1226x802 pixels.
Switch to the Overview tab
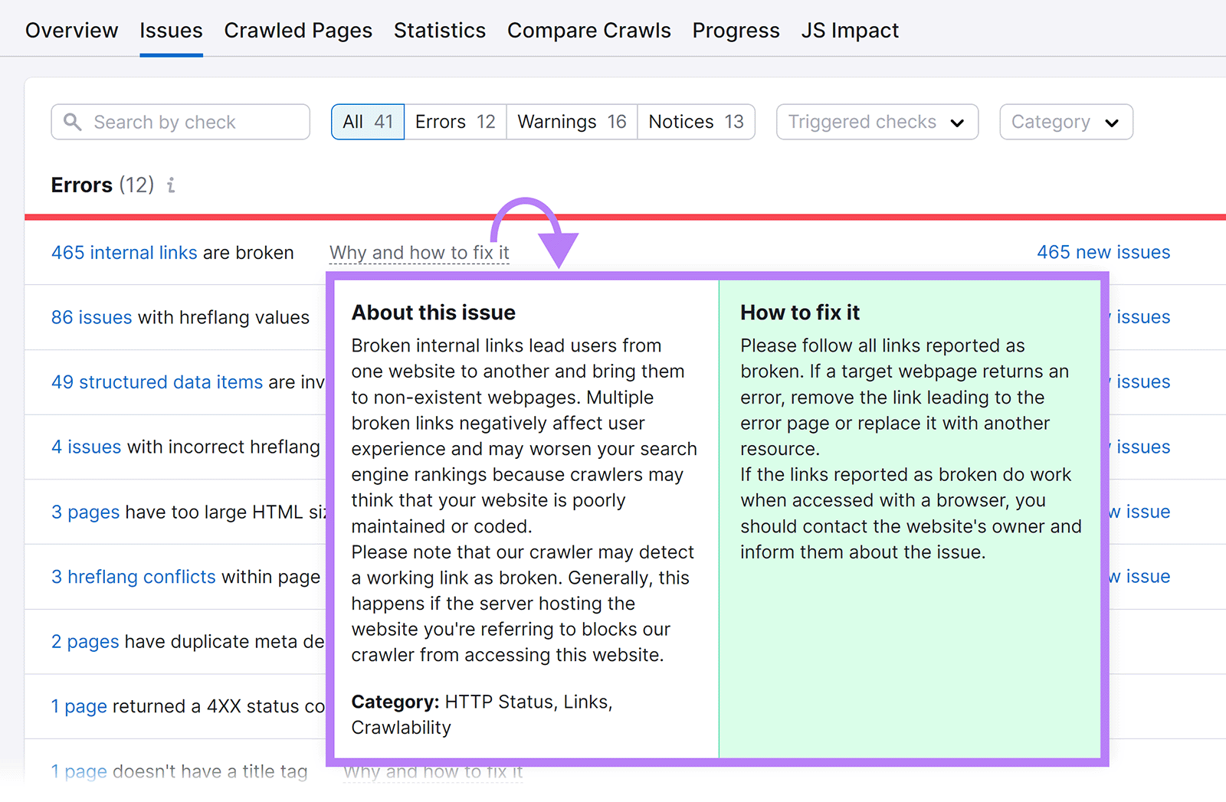pyautogui.click(x=71, y=30)
